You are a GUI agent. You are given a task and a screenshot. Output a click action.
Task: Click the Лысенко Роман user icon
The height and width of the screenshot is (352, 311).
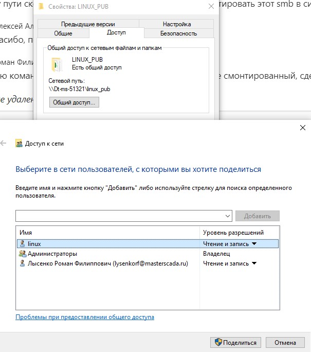click(22, 263)
